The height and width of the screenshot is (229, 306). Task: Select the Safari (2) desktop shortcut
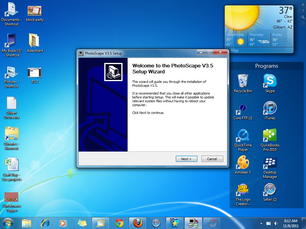tap(270, 192)
